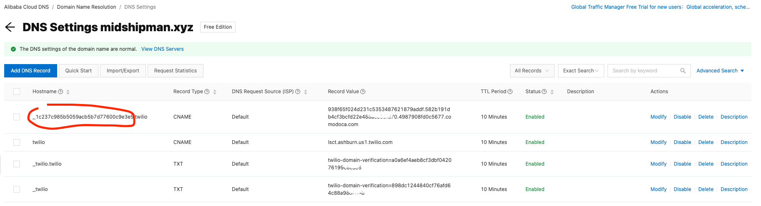Check the box for the twilio CNAME record
Screen dimensions: 761x206
pyautogui.click(x=17, y=142)
